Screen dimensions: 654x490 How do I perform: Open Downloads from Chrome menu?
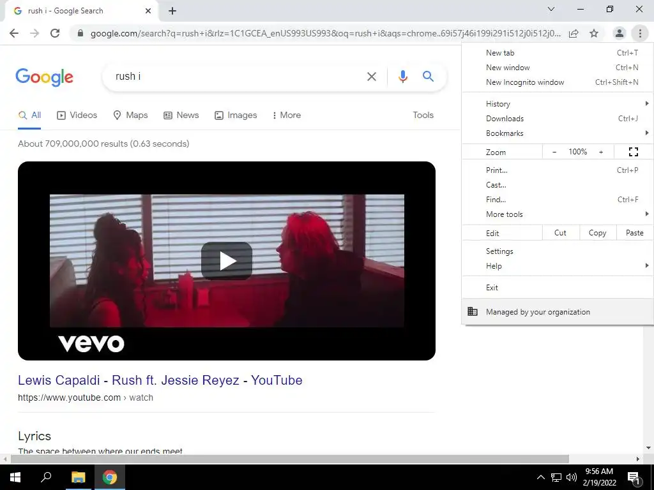tap(558, 118)
